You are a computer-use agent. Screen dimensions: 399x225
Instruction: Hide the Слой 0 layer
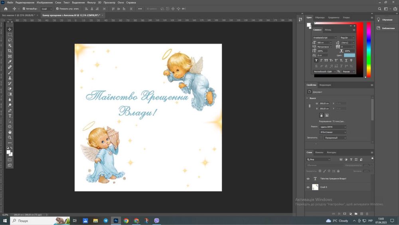308,187
